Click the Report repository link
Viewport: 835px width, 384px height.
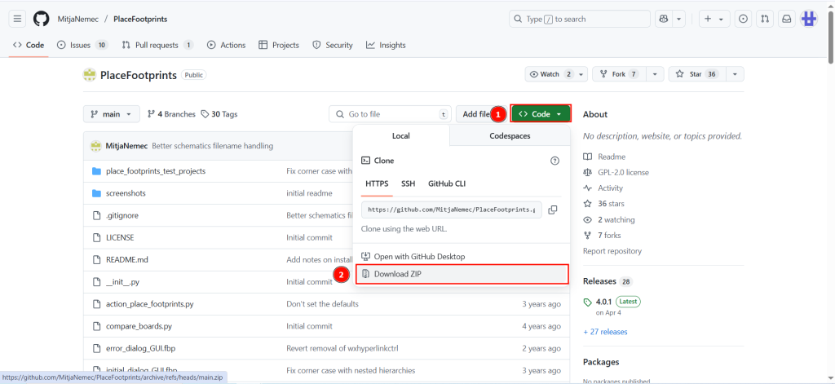[612, 251]
